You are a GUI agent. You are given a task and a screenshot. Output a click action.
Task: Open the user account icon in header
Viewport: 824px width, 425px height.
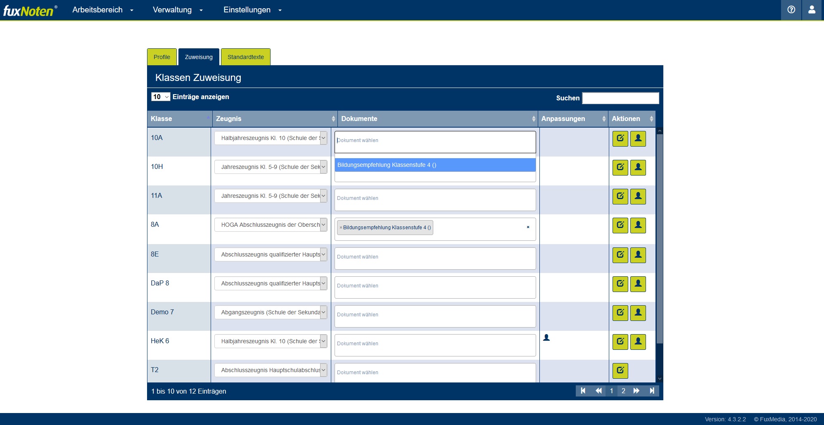tap(812, 9)
